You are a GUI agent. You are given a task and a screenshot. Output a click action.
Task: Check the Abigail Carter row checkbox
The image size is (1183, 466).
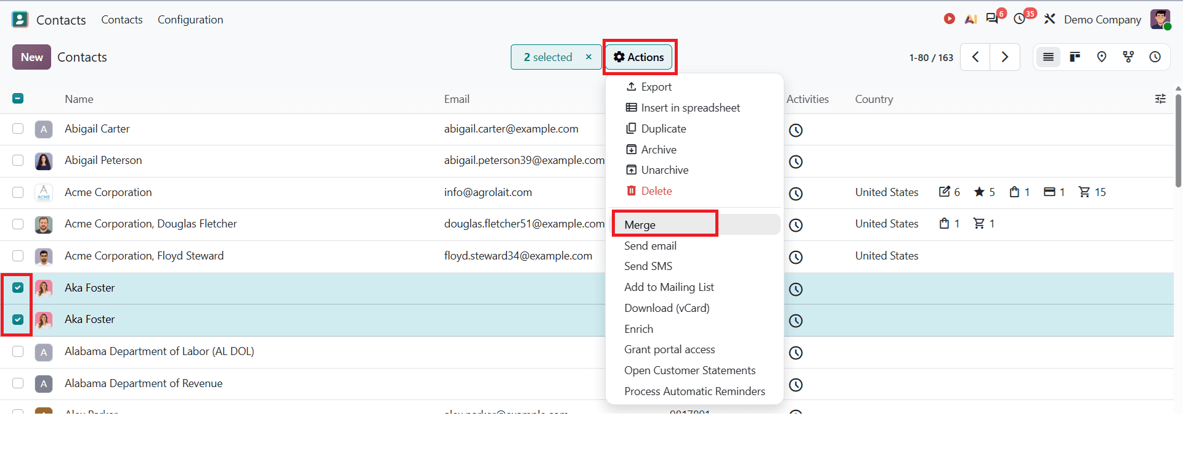pyautogui.click(x=18, y=129)
